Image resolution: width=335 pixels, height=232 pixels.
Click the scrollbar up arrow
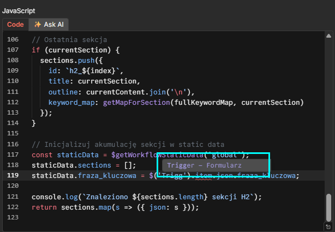click(328, 35)
